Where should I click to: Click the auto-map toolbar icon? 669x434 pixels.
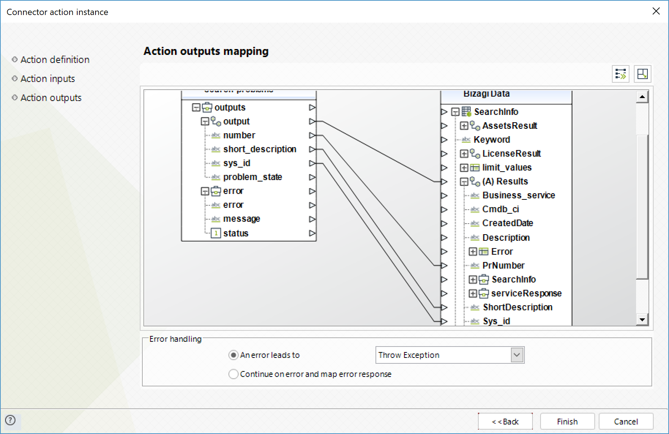[x=621, y=74]
